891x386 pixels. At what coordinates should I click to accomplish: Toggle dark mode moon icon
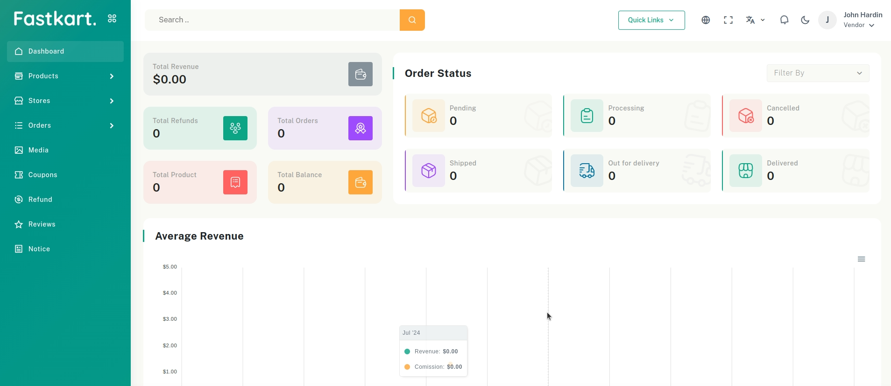pyautogui.click(x=805, y=20)
